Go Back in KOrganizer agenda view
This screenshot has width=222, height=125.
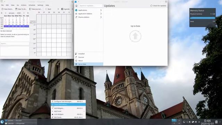click(48, 9)
